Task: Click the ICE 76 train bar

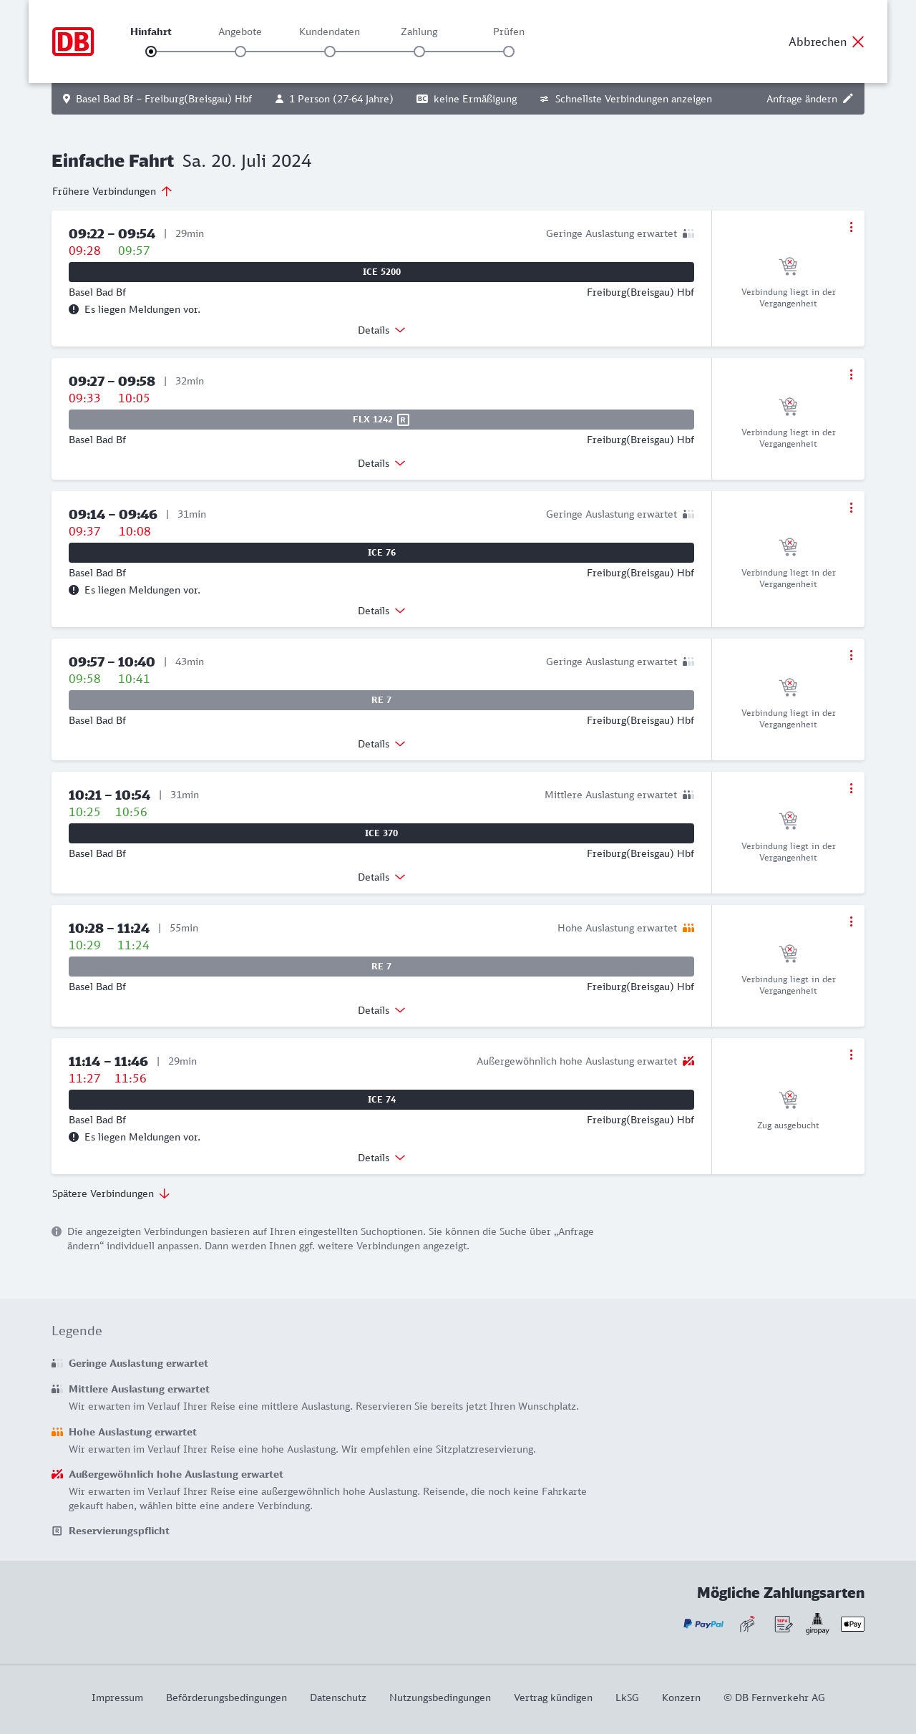Action: coord(381,553)
